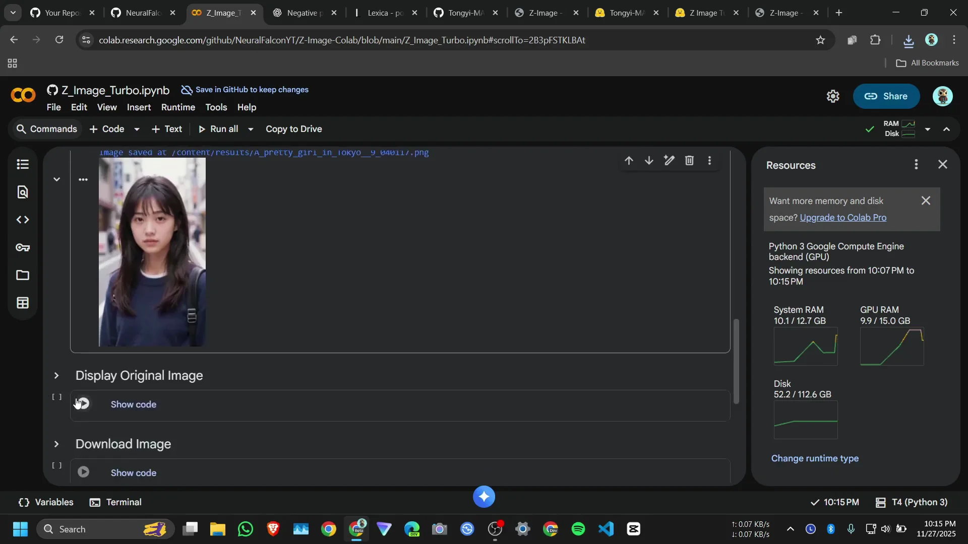This screenshot has height=544, width=968.
Task: Move cell up with arrow icon
Action: 629,161
